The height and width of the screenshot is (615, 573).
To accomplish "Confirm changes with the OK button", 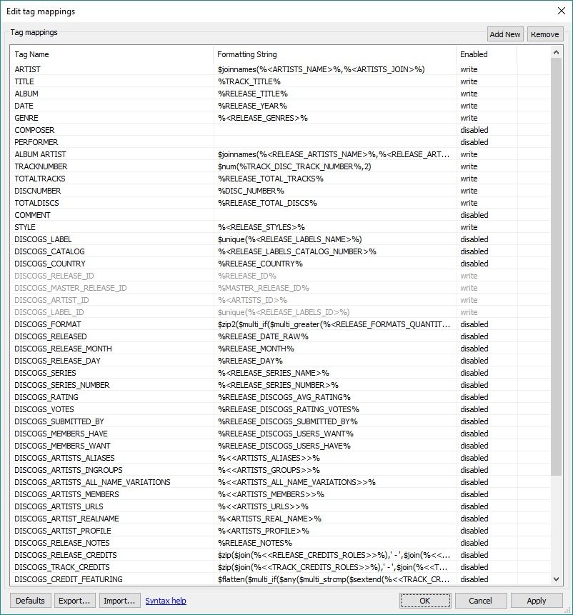I will point(425,601).
